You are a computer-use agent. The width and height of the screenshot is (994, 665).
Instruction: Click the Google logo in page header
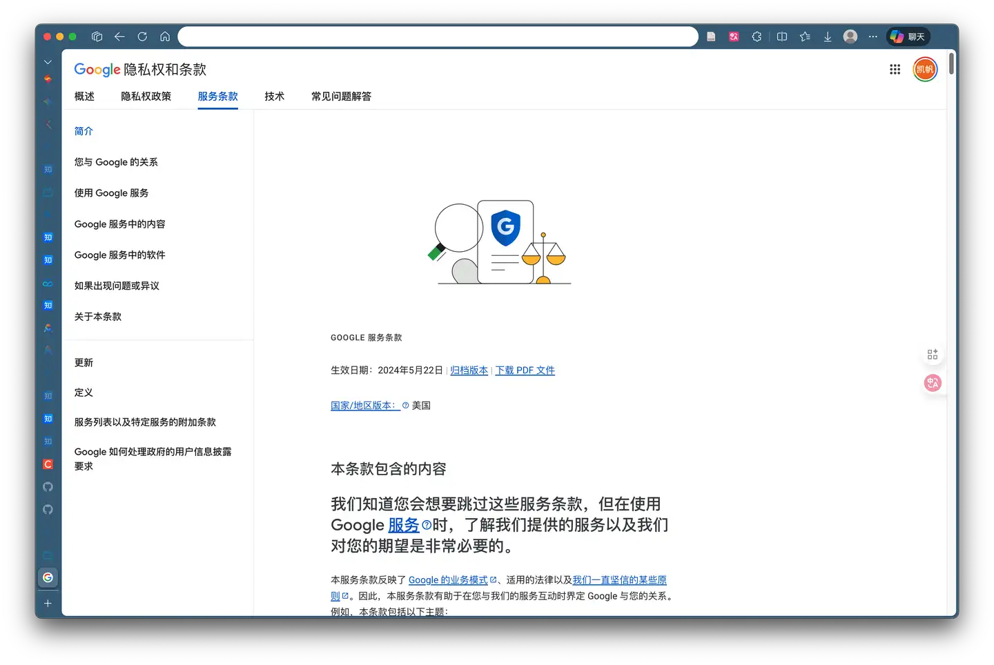point(97,70)
